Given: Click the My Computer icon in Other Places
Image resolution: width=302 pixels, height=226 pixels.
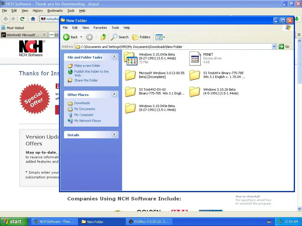Looking at the screenshot, I should pyautogui.click(x=70, y=115).
